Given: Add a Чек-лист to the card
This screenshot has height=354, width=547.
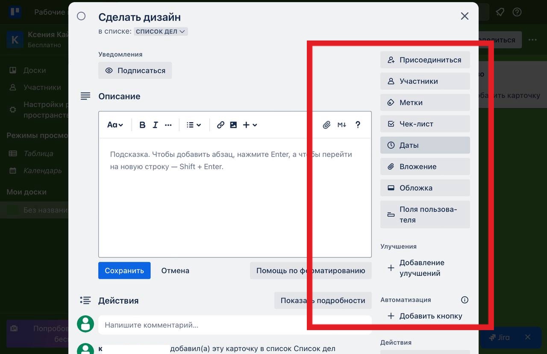Looking at the screenshot, I should [x=425, y=124].
